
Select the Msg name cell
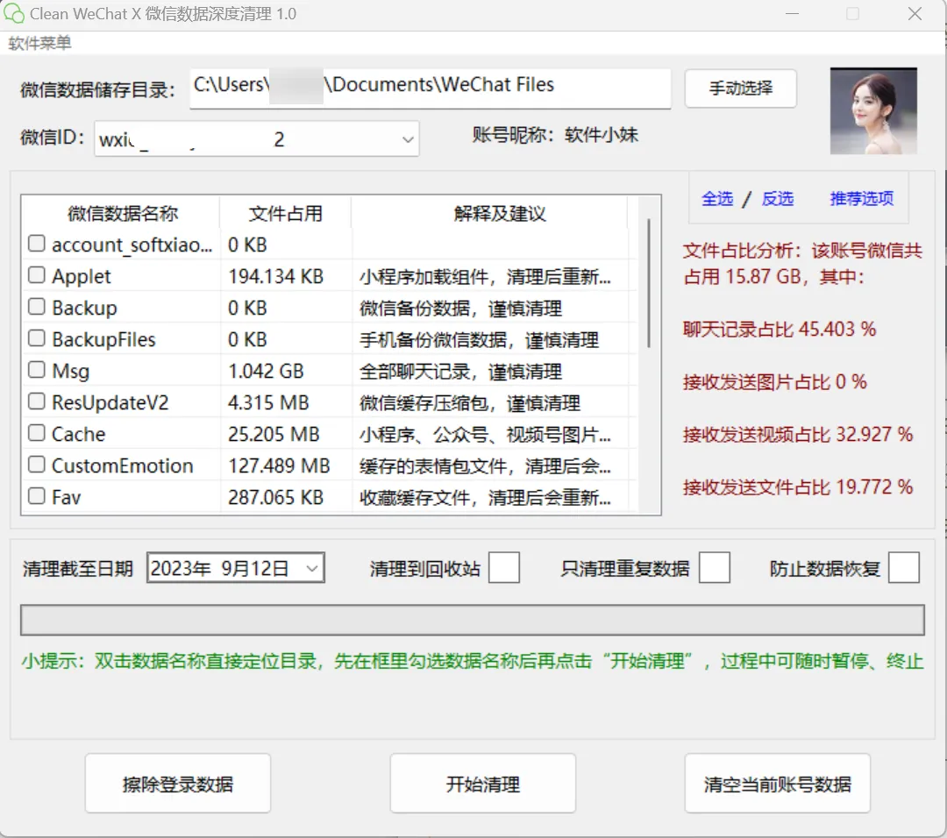tap(71, 371)
